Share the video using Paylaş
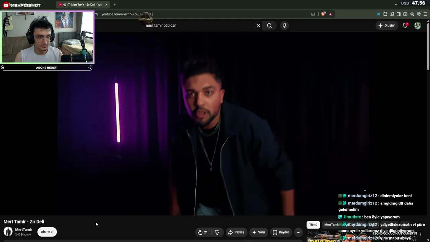This screenshot has height=242, width=430. coord(236,232)
